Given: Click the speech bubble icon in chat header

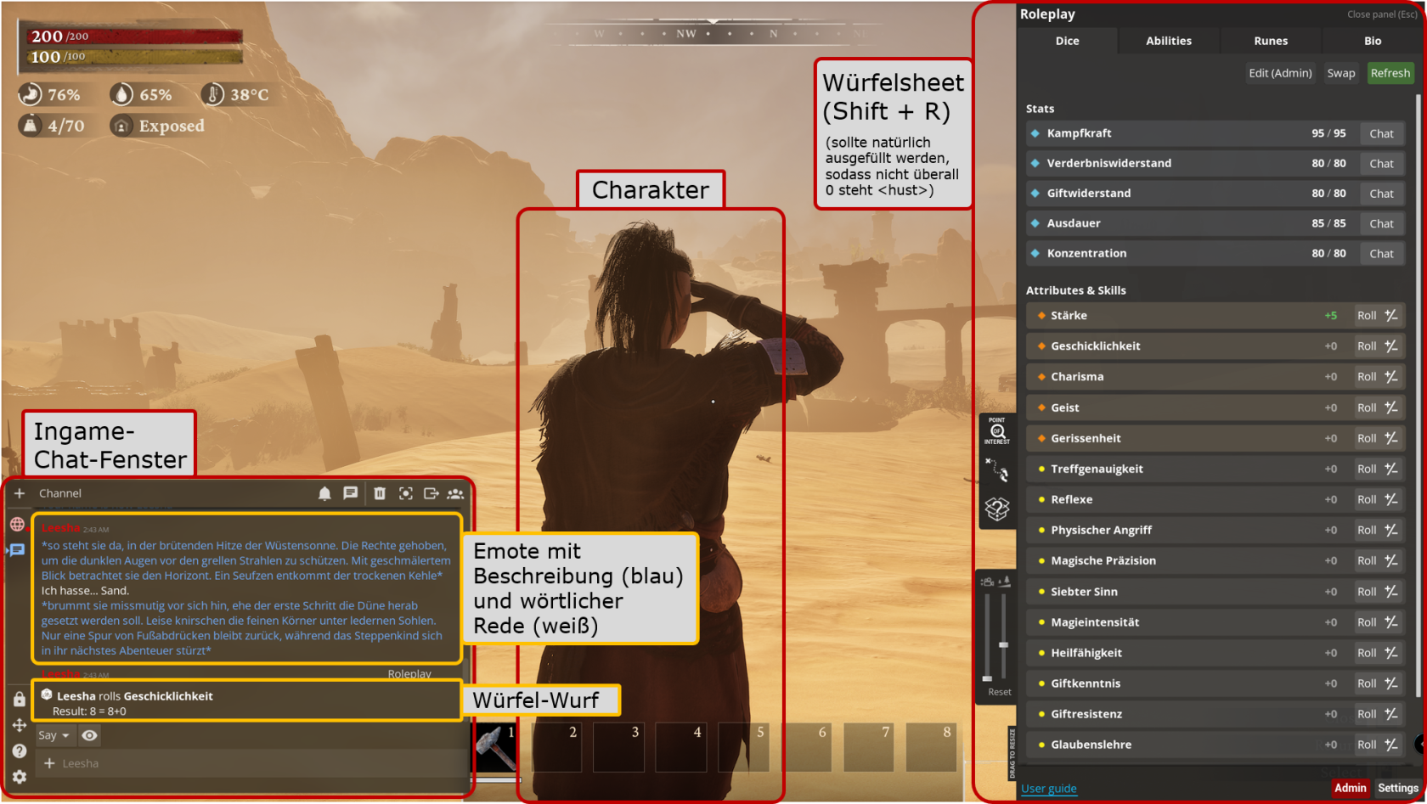Looking at the screenshot, I should (350, 493).
